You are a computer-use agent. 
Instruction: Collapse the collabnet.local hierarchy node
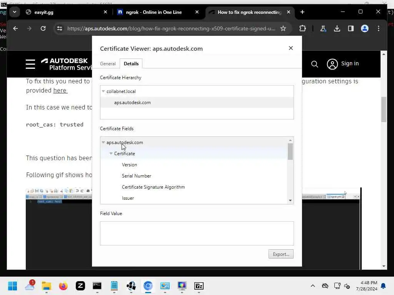[103, 91]
